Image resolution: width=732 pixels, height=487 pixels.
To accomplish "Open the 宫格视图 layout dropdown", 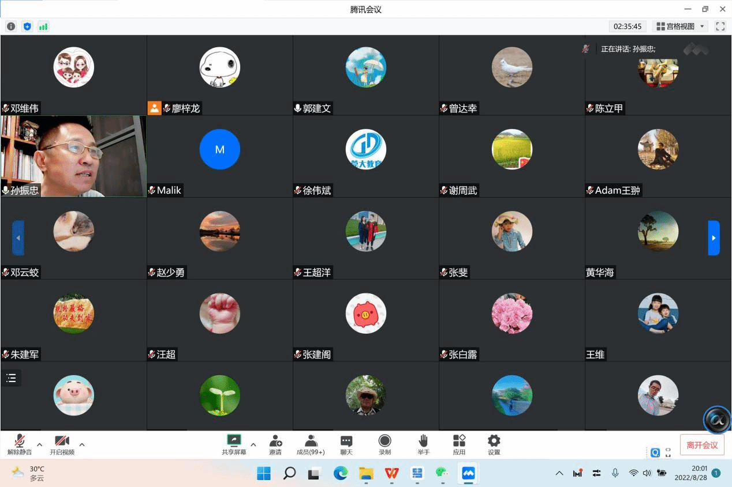I will tap(681, 27).
